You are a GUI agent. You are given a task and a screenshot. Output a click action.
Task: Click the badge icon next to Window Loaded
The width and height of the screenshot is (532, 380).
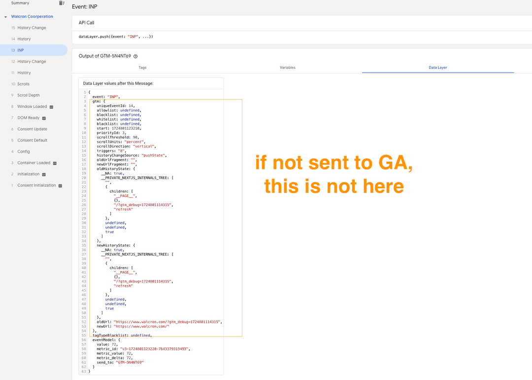[x=51, y=107]
